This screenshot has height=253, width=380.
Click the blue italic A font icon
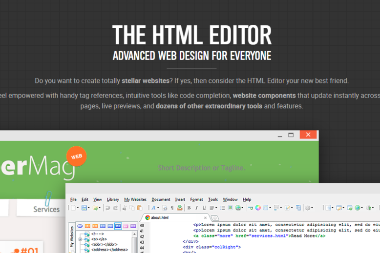[x=153, y=208]
